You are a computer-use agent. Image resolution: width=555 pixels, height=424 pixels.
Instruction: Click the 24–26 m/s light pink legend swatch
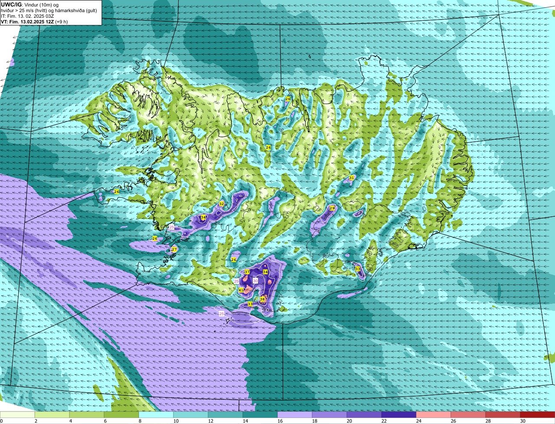pyautogui.click(x=434, y=414)
